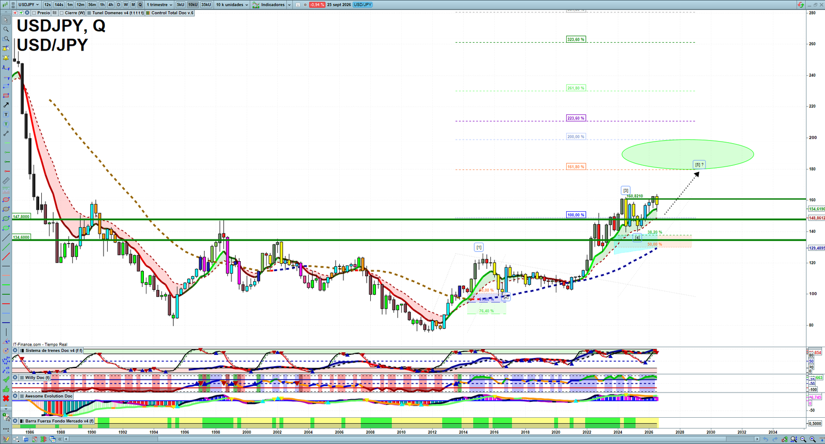This screenshot has width=825, height=444.
Task: Click the green up-arrow panel icon
Action: [21, 13]
